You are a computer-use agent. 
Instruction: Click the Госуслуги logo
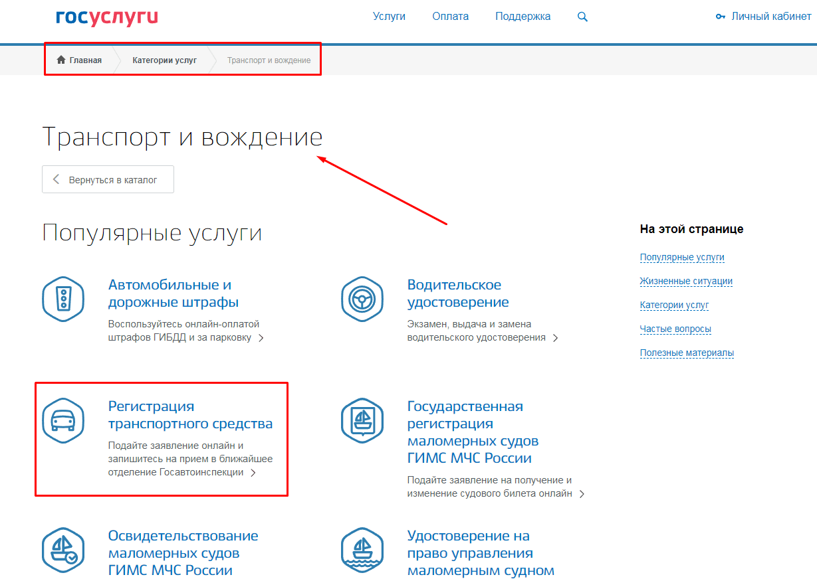click(x=106, y=17)
